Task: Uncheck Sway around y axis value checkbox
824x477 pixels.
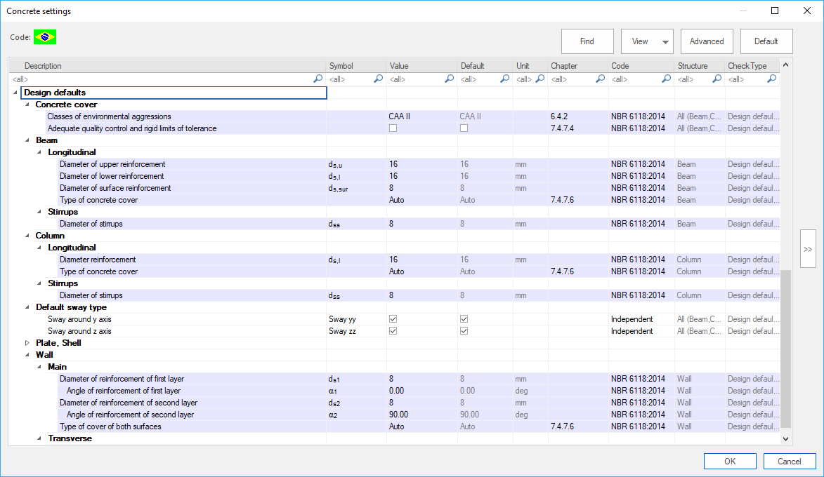Action: point(392,318)
